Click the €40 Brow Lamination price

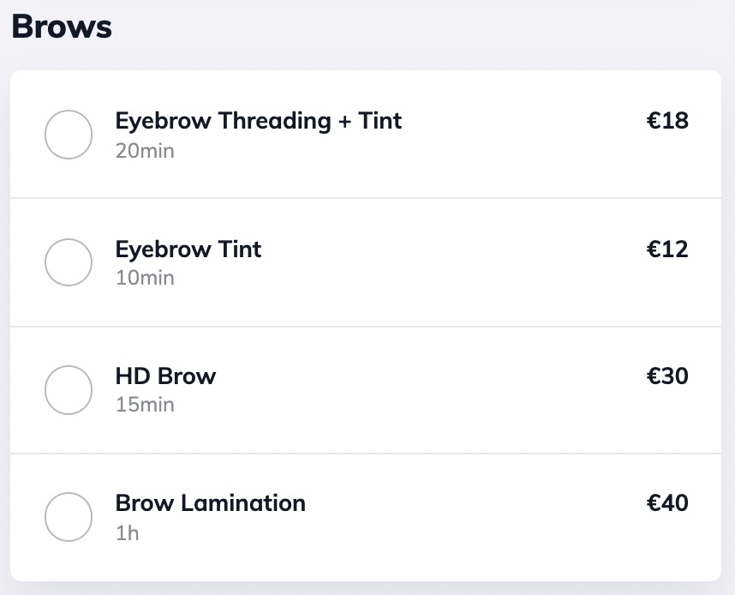667,503
